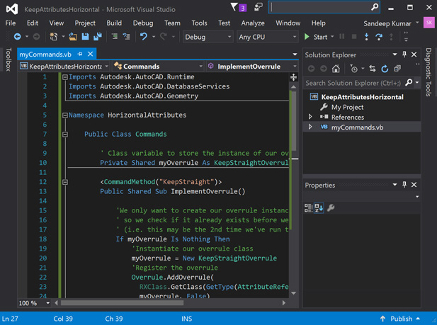
Task: Close the myCommands.vb tab
Action: tap(90, 54)
